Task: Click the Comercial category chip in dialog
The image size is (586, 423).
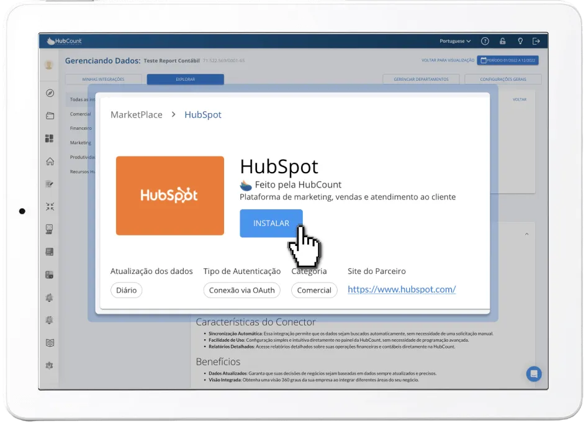Action: 314,290
